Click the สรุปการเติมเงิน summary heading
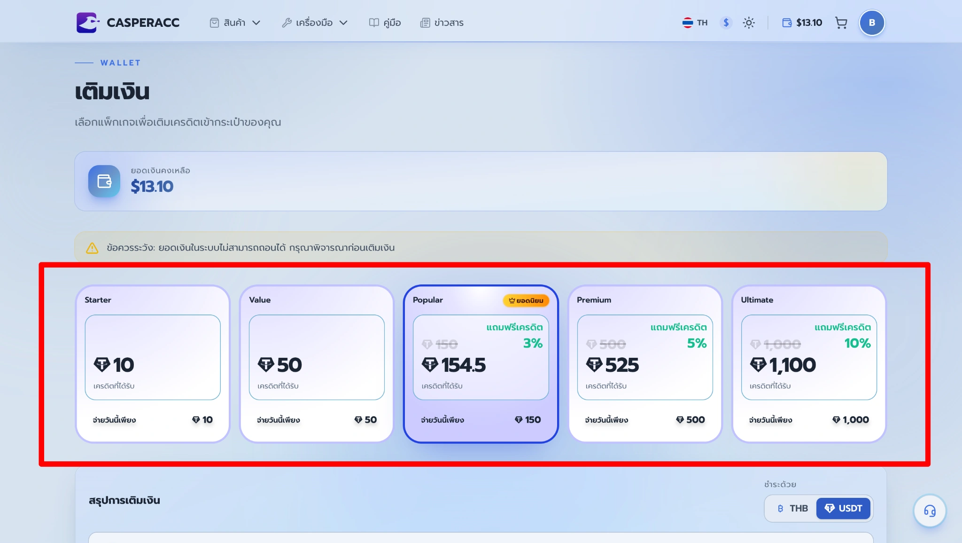This screenshot has width=962, height=543. (124, 500)
